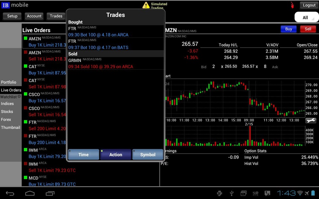
Task: Open GRMN trade sold at 39.29
Action: tap(116, 63)
